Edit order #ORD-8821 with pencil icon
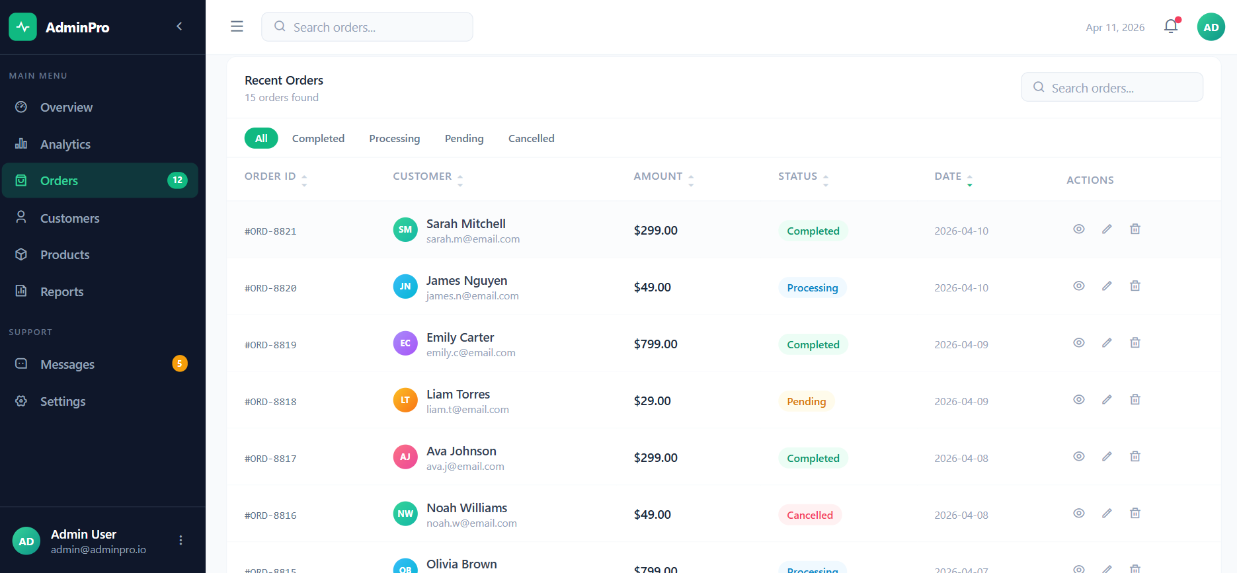This screenshot has width=1237, height=573. (1107, 229)
